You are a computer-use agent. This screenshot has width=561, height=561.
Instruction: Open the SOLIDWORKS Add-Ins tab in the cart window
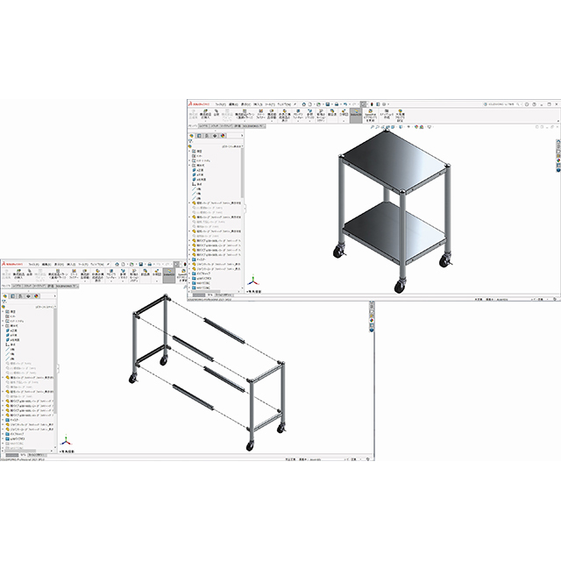coord(253,125)
